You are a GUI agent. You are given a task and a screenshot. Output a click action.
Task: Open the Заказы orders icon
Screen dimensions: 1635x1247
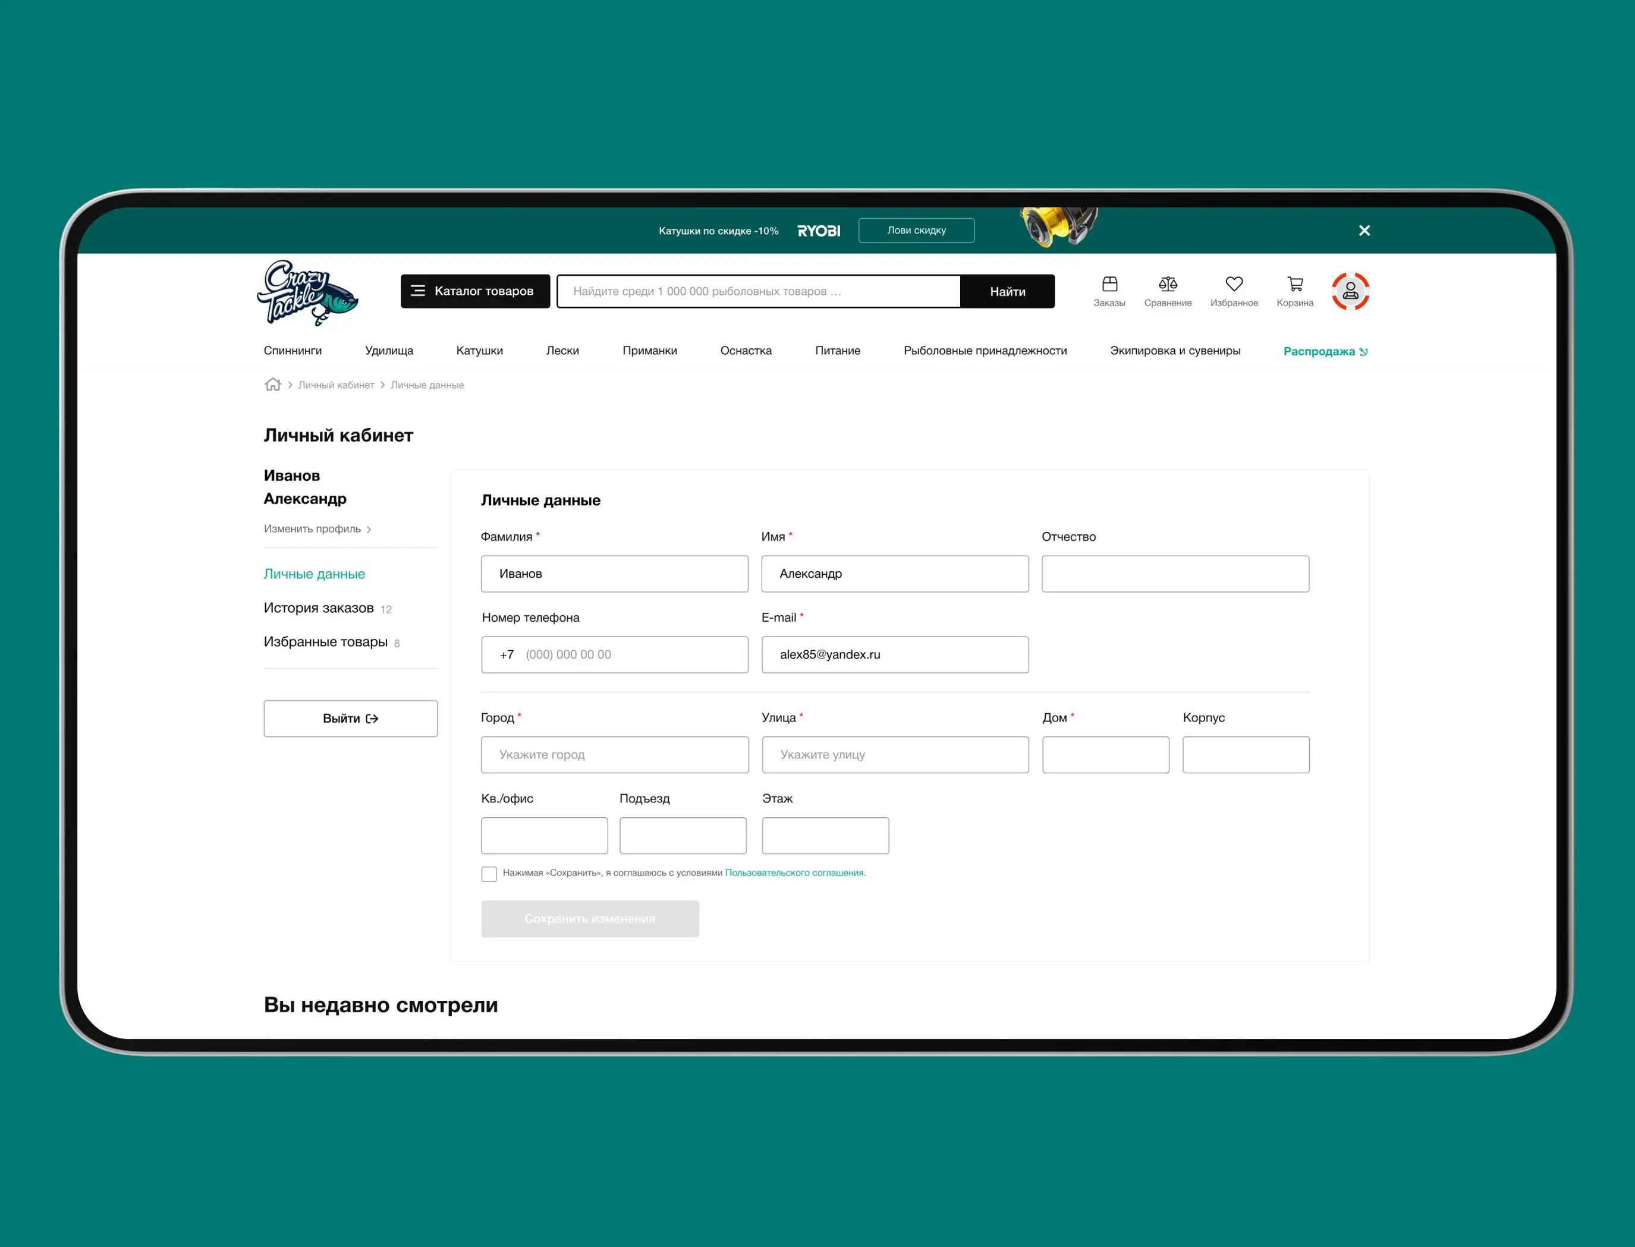[1109, 290]
